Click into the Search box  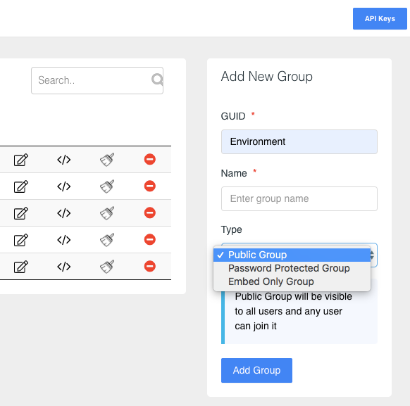coord(97,80)
